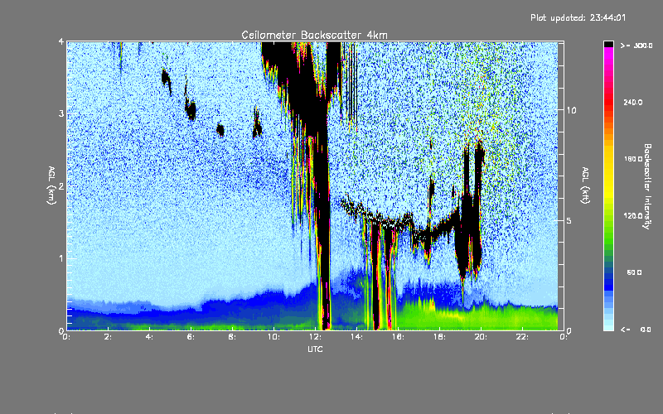Click the '2:' UTC hour tick label
663x414 pixels.
click(x=109, y=337)
